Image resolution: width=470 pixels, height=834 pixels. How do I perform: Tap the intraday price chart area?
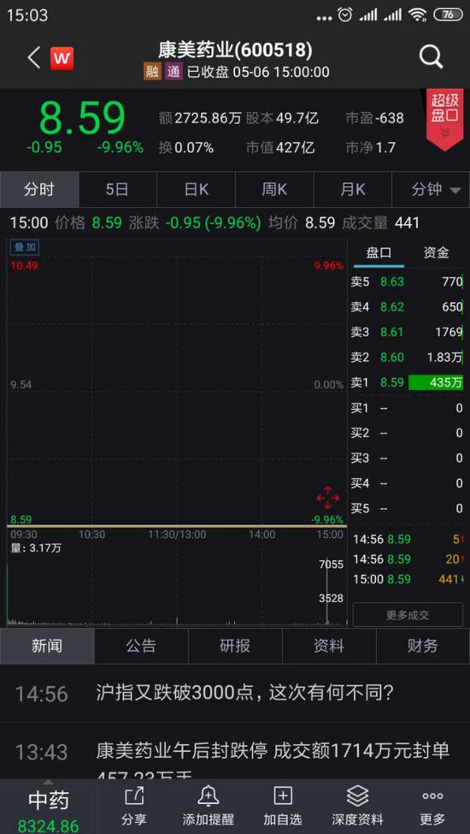pyautogui.click(x=176, y=383)
